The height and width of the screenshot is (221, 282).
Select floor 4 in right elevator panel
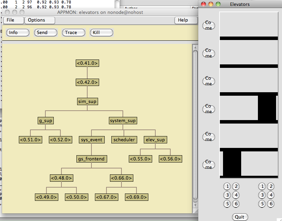271,195
